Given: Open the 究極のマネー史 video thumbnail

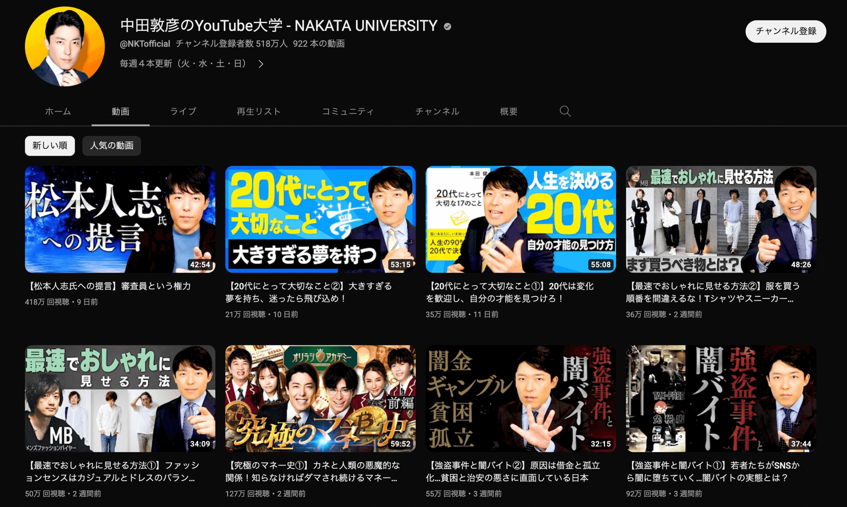Looking at the screenshot, I should (x=320, y=398).
